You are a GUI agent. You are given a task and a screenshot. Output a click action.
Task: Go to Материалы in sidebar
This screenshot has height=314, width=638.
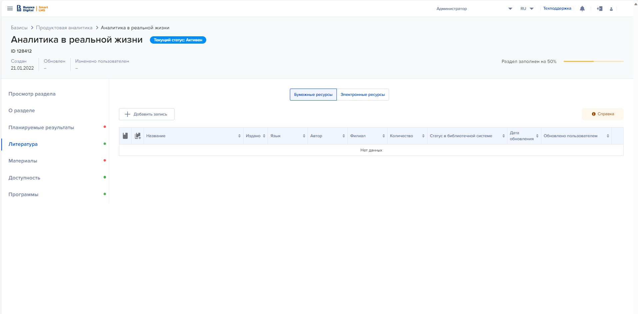point(23,161)
